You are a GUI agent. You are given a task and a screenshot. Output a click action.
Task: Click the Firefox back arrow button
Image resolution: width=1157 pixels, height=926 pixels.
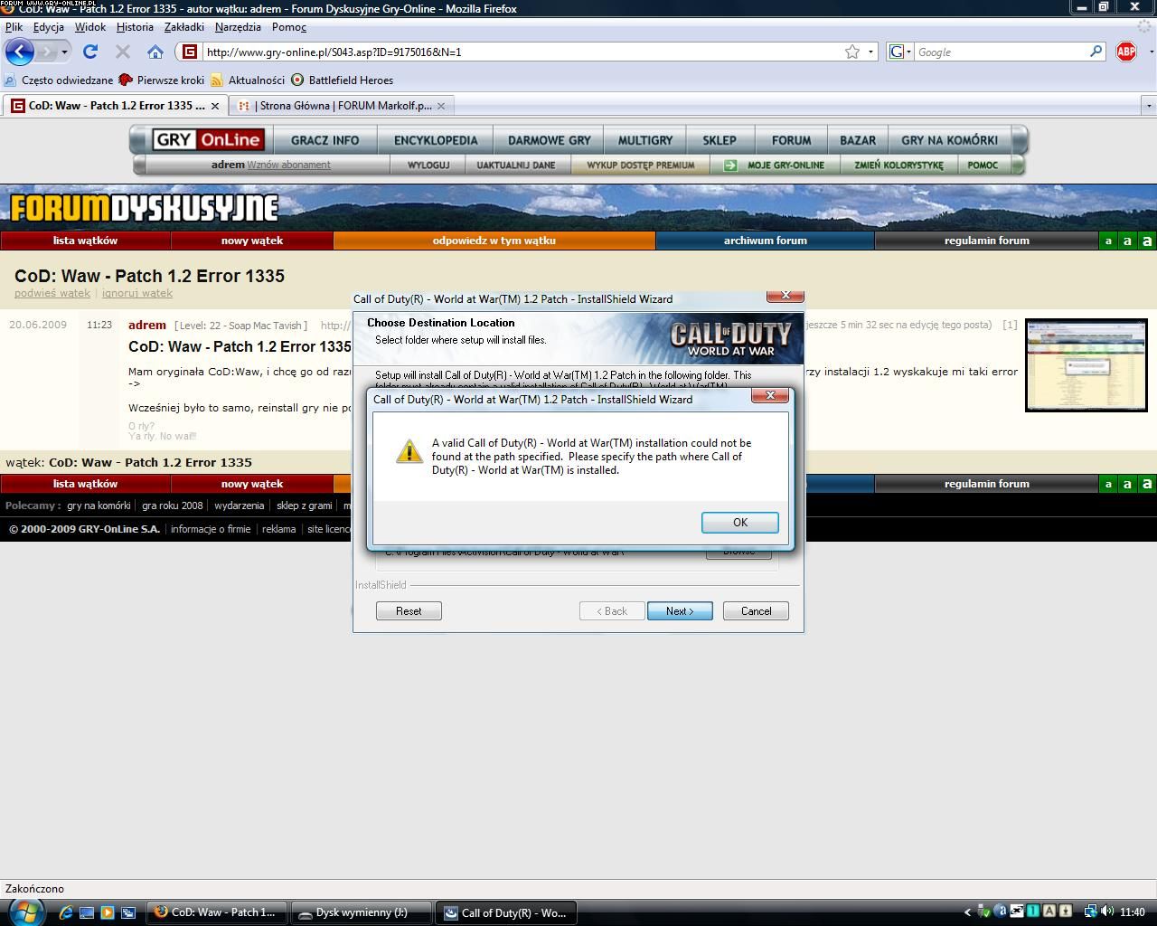tap(19, 52)
